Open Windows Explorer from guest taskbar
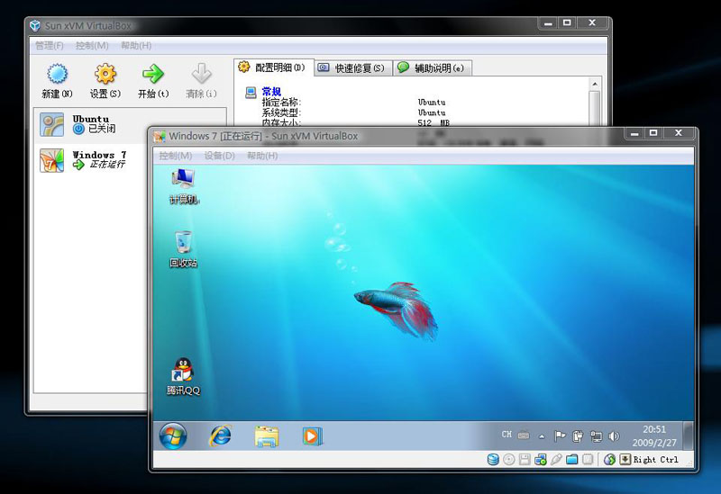 (266, 436)
